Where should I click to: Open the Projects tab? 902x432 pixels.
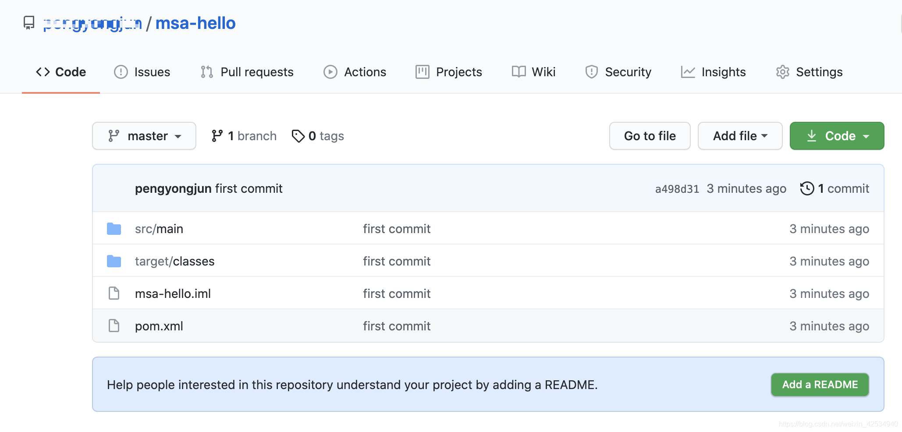point(449,72)
